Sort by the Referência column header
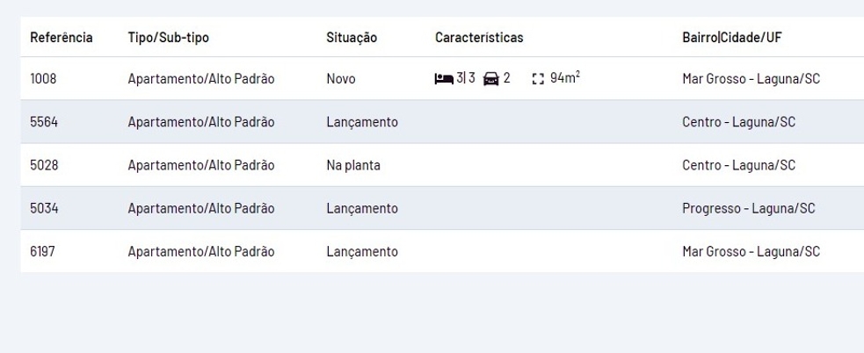 tap(62, 39)
